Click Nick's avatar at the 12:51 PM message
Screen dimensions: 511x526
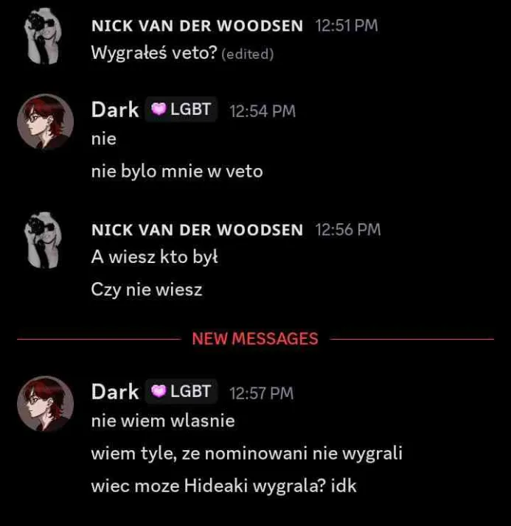tap(44, 36)
